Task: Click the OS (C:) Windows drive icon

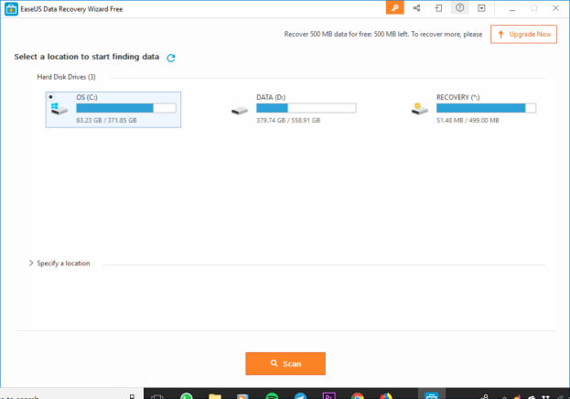Action: click(x=59, y=109)
